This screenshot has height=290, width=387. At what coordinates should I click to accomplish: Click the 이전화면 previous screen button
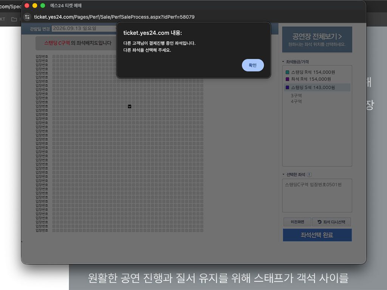[297, 222]
